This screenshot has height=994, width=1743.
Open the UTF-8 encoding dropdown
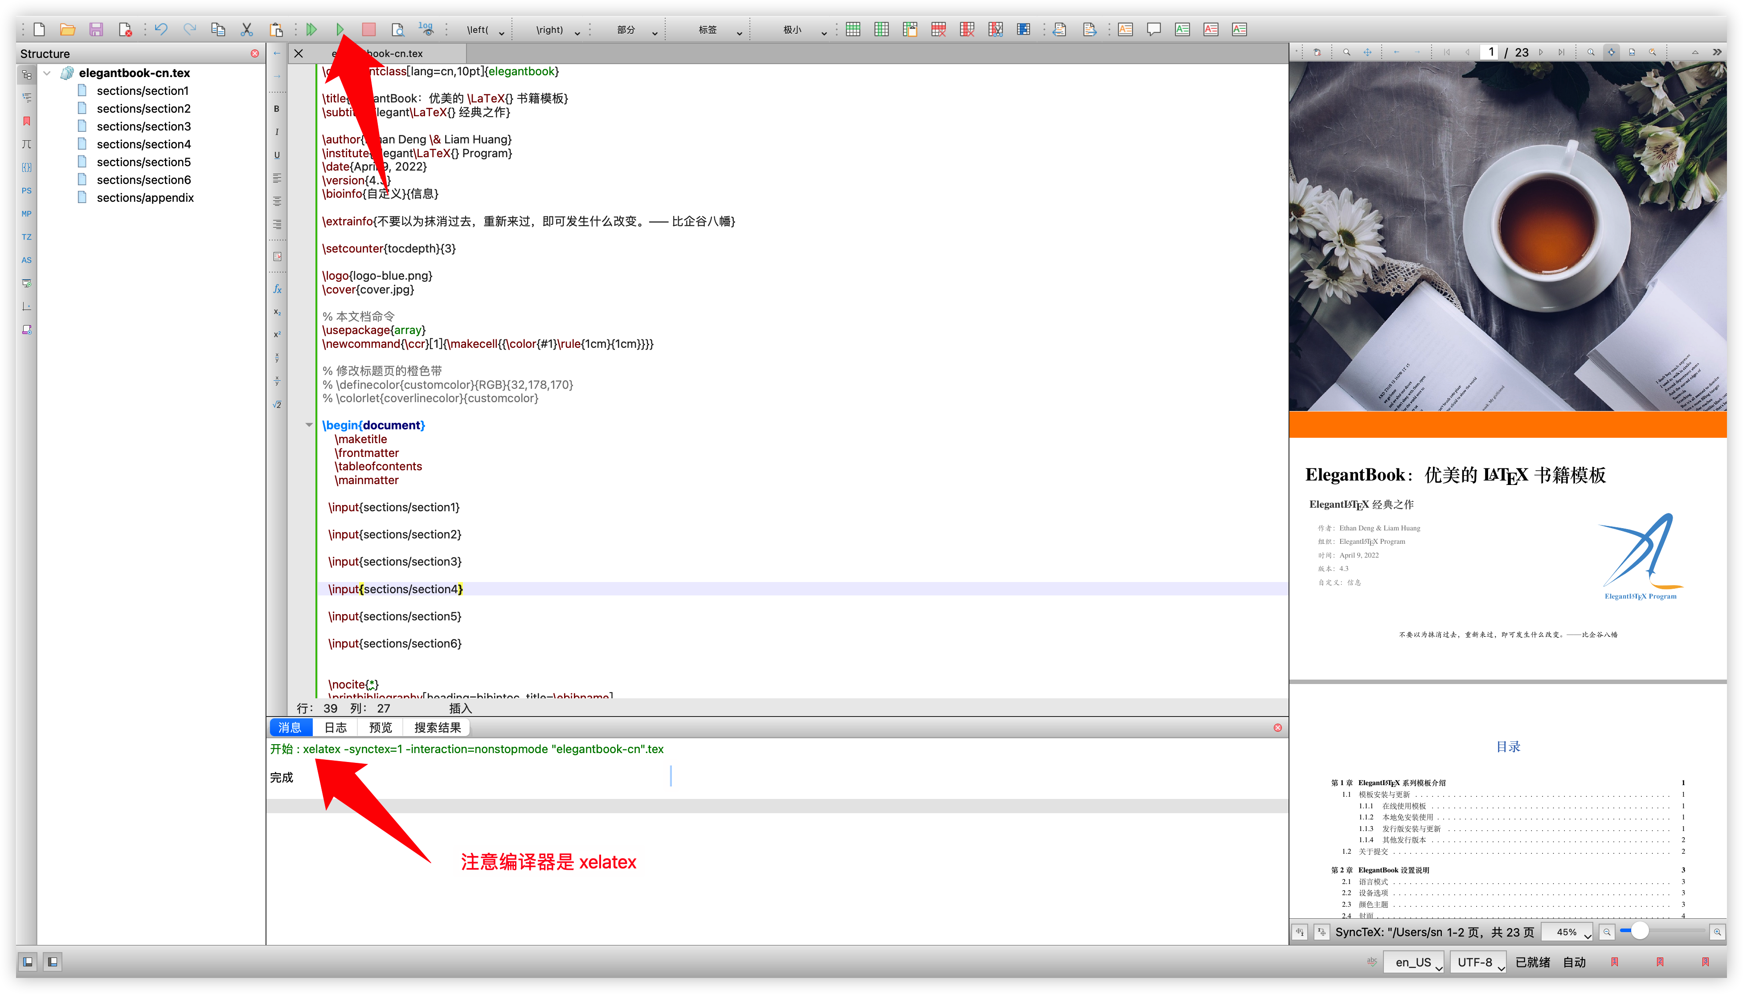1479,962
